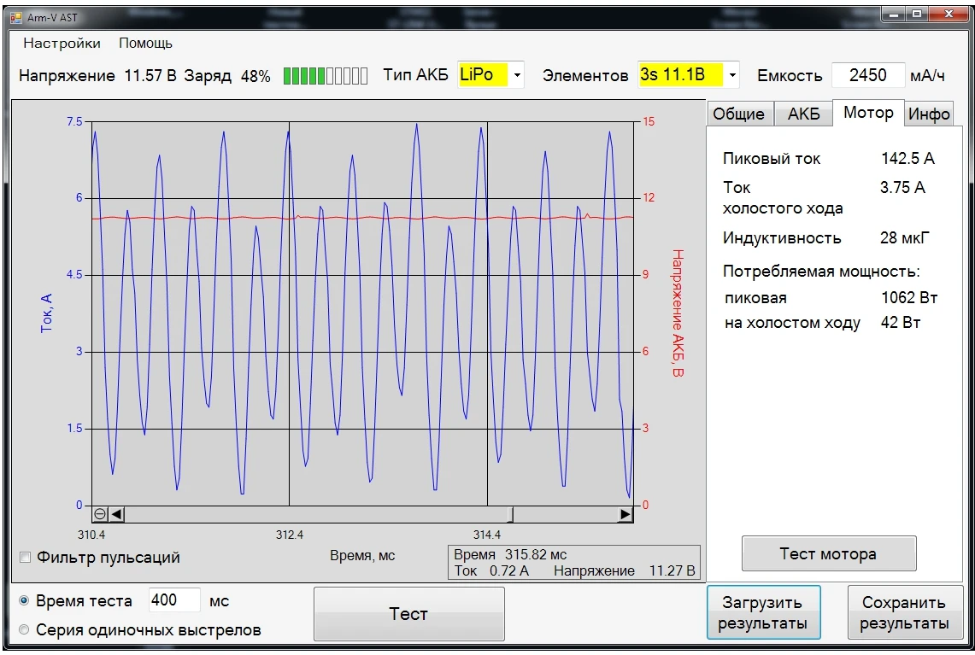Screen dimensions: 975x655
Task: Click the 312.4 time axis label
Action: 290,535
